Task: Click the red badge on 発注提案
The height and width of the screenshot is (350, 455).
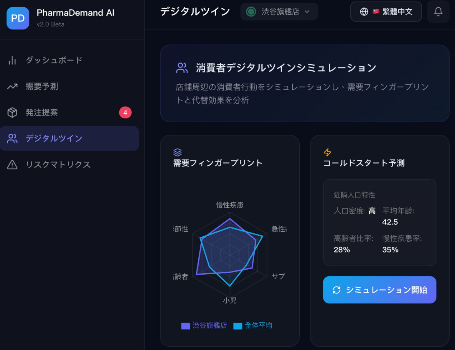Action: point(125,113)
